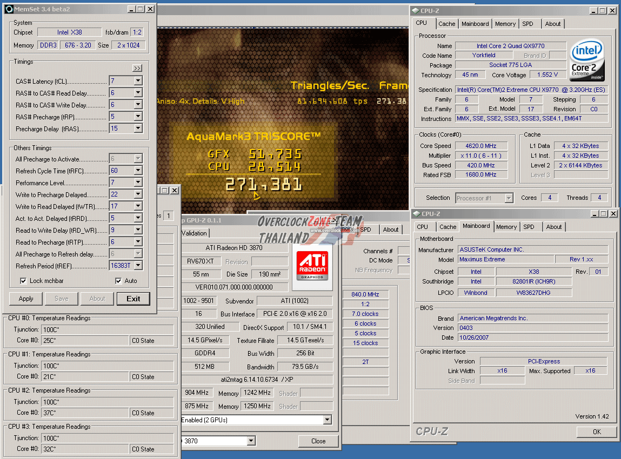Open the About tab in the middle CPU-Z window

click(x=391, y=230)
